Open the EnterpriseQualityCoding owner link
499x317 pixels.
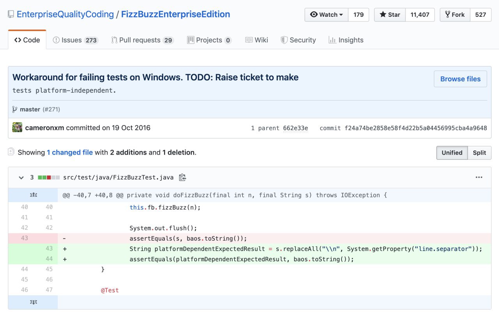(x=65, y=15)
